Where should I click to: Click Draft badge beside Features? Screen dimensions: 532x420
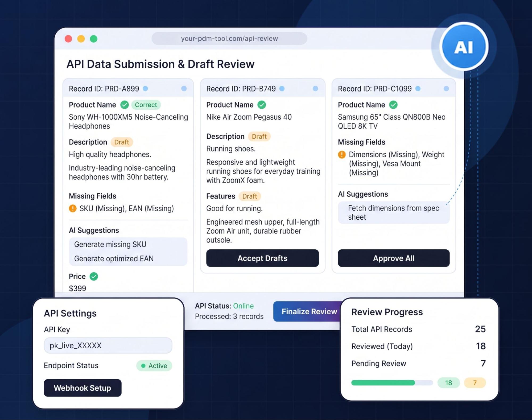tap(250, 196)
